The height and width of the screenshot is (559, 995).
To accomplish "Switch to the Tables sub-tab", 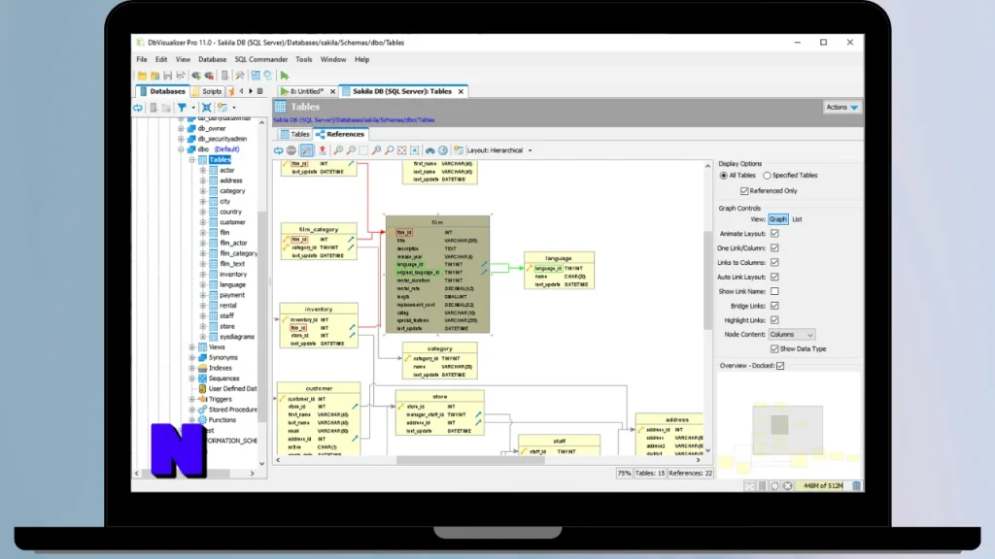I will pyautogui.click(x=294, y=134).
